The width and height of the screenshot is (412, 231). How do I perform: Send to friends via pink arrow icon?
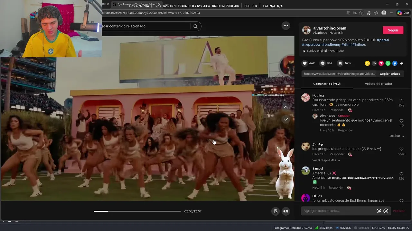point(381,64)
